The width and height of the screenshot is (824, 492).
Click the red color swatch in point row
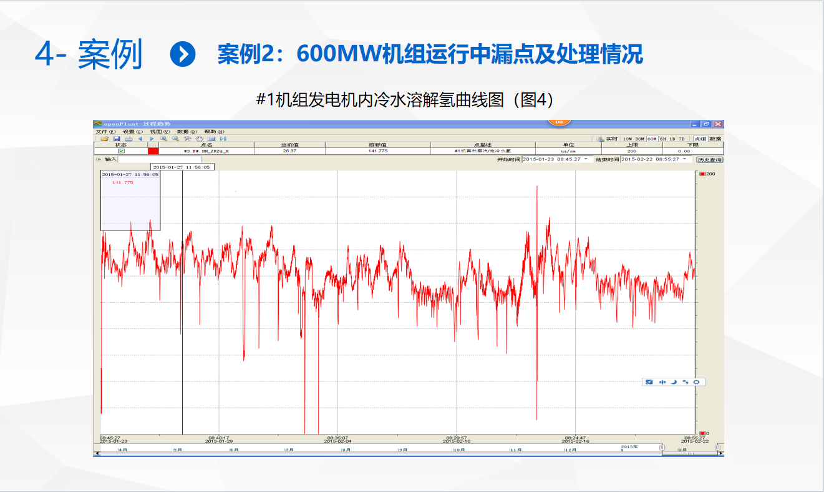point(153,151)
